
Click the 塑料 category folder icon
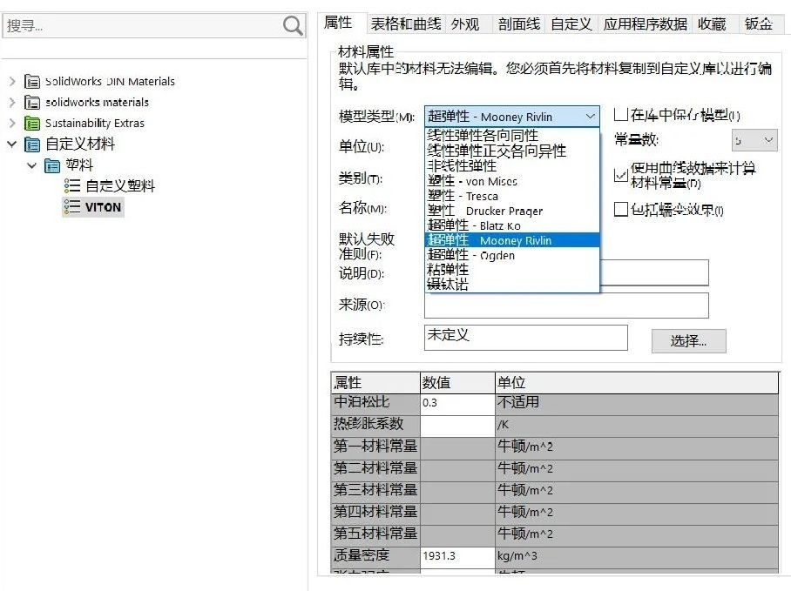pos(52,165)
